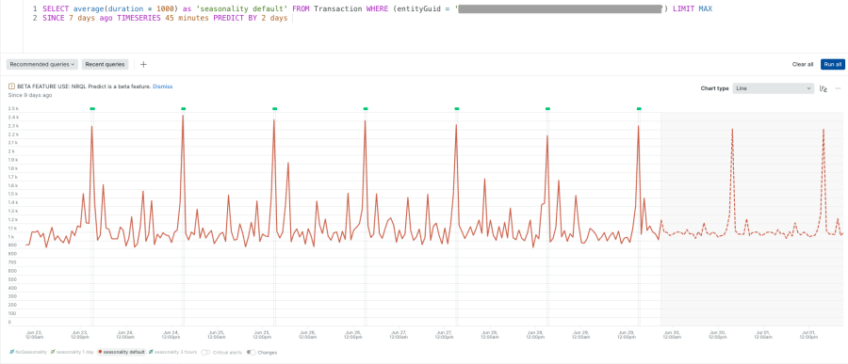
Task: Place cursor in query line 1
Action: pyautogui.click(x=377, y=9)
